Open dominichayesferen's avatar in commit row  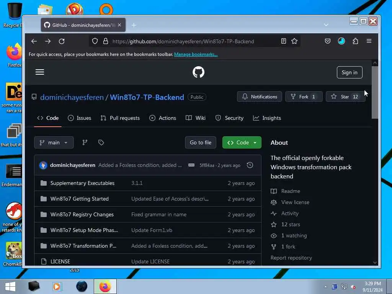click(x=43, y=165)
